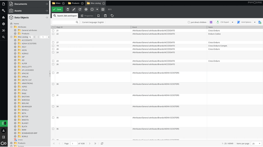Open the CSV Export dropdown arrow
Screen dimensions: 263x147
(x=233, y=22)
